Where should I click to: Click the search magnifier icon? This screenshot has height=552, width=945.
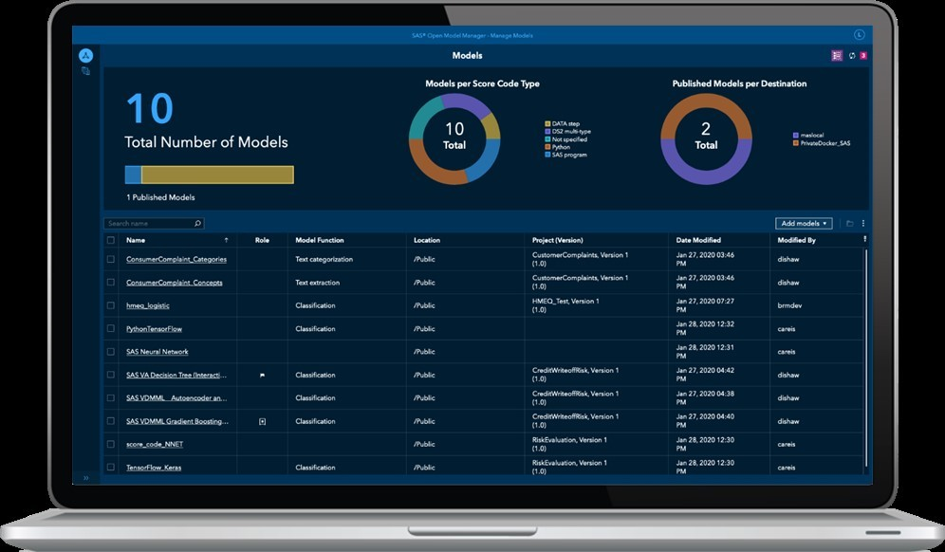click(x=197, y=224)
